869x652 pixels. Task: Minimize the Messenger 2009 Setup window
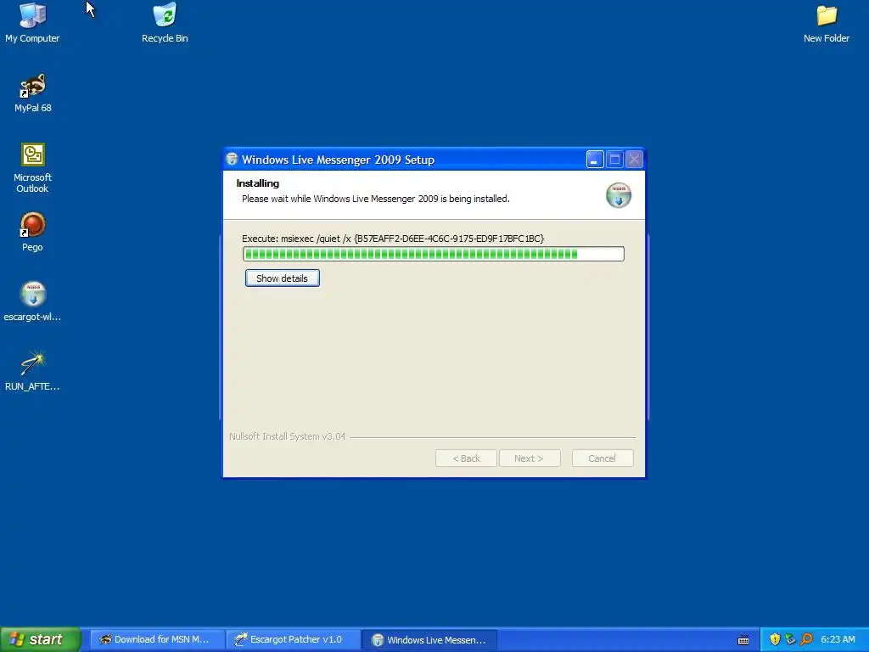click(x=595, y=160)
